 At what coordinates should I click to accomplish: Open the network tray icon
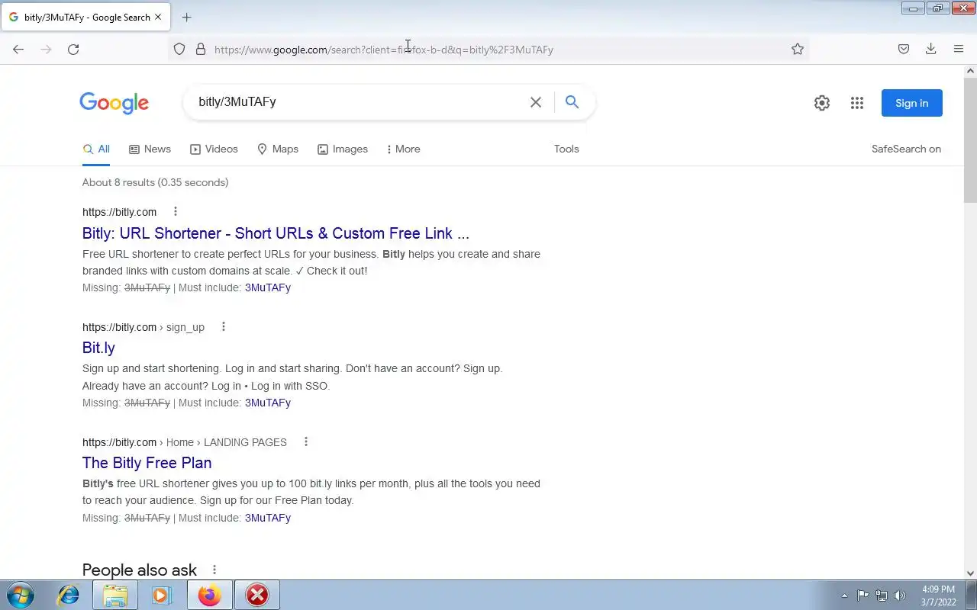tap(882, 596)
